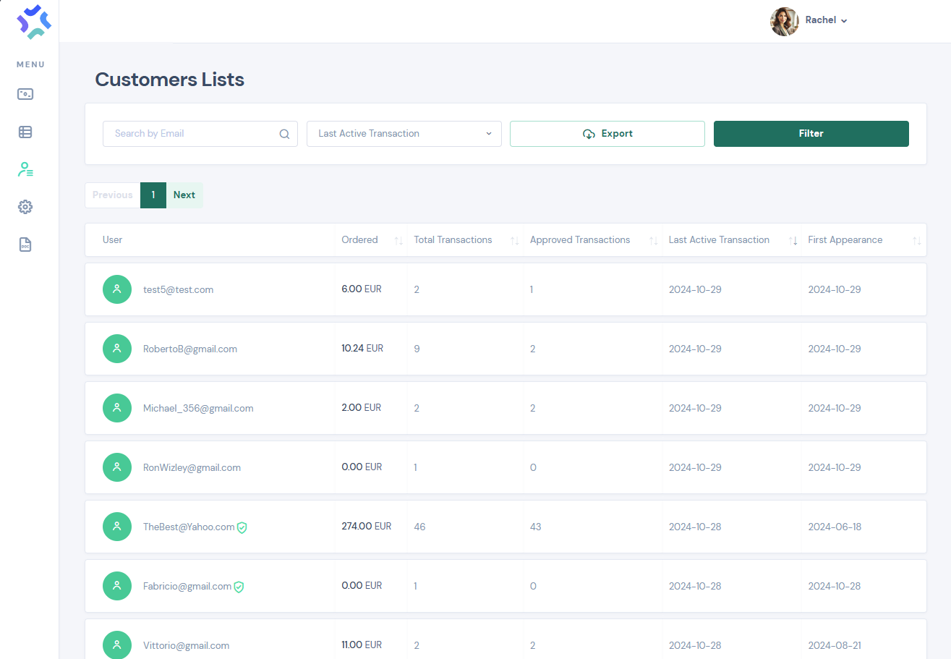Image resolution: width=951 pixels, height=659 pixels.
Task: Open customer test5@test.com
Action: coord(178,289)
